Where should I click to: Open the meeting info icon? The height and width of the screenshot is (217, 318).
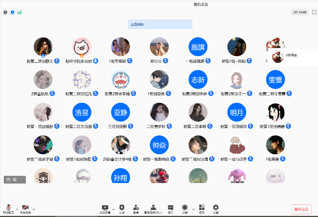click(5, 12)
